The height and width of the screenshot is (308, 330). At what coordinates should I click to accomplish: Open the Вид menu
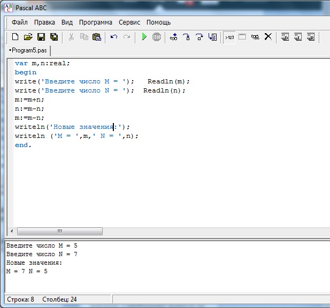(67, 22)
